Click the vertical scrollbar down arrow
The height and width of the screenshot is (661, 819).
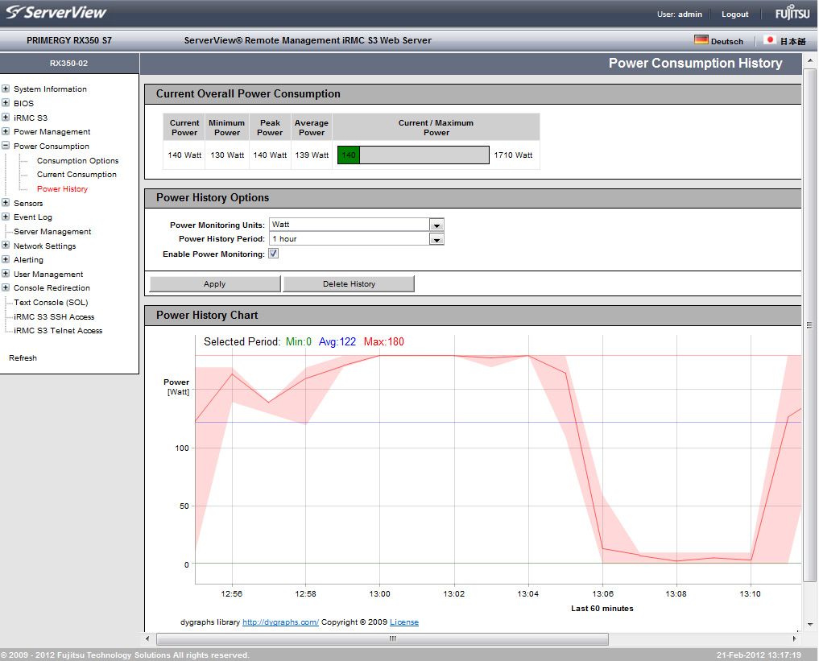pyautogui.click(x=810, y=624)
